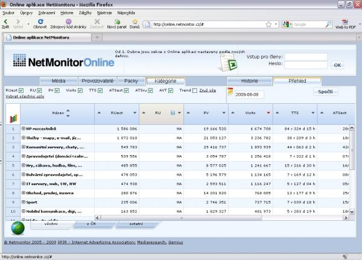Click the OK login button

(x=337, y=65)
